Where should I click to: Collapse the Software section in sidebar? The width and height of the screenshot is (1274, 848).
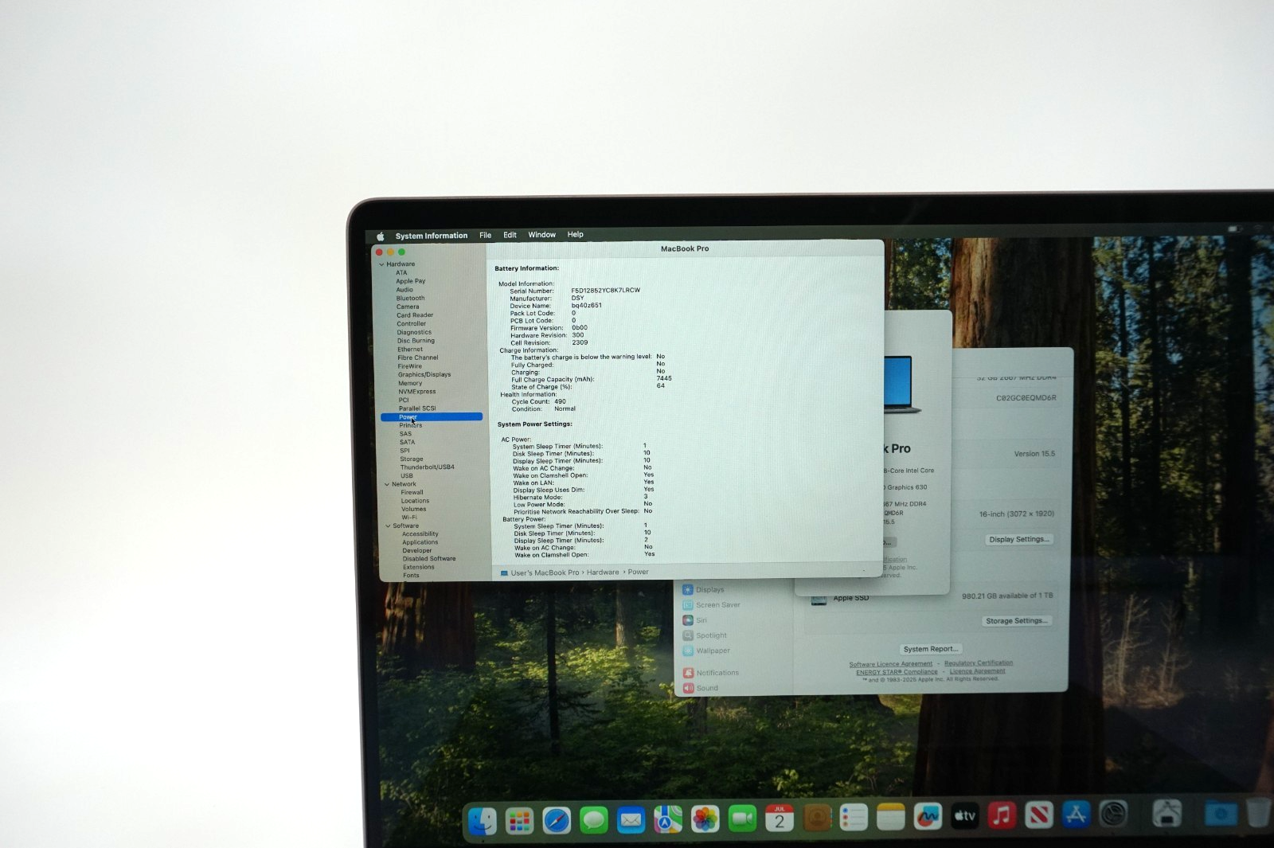pyautogui.click(x=389, y=526)
